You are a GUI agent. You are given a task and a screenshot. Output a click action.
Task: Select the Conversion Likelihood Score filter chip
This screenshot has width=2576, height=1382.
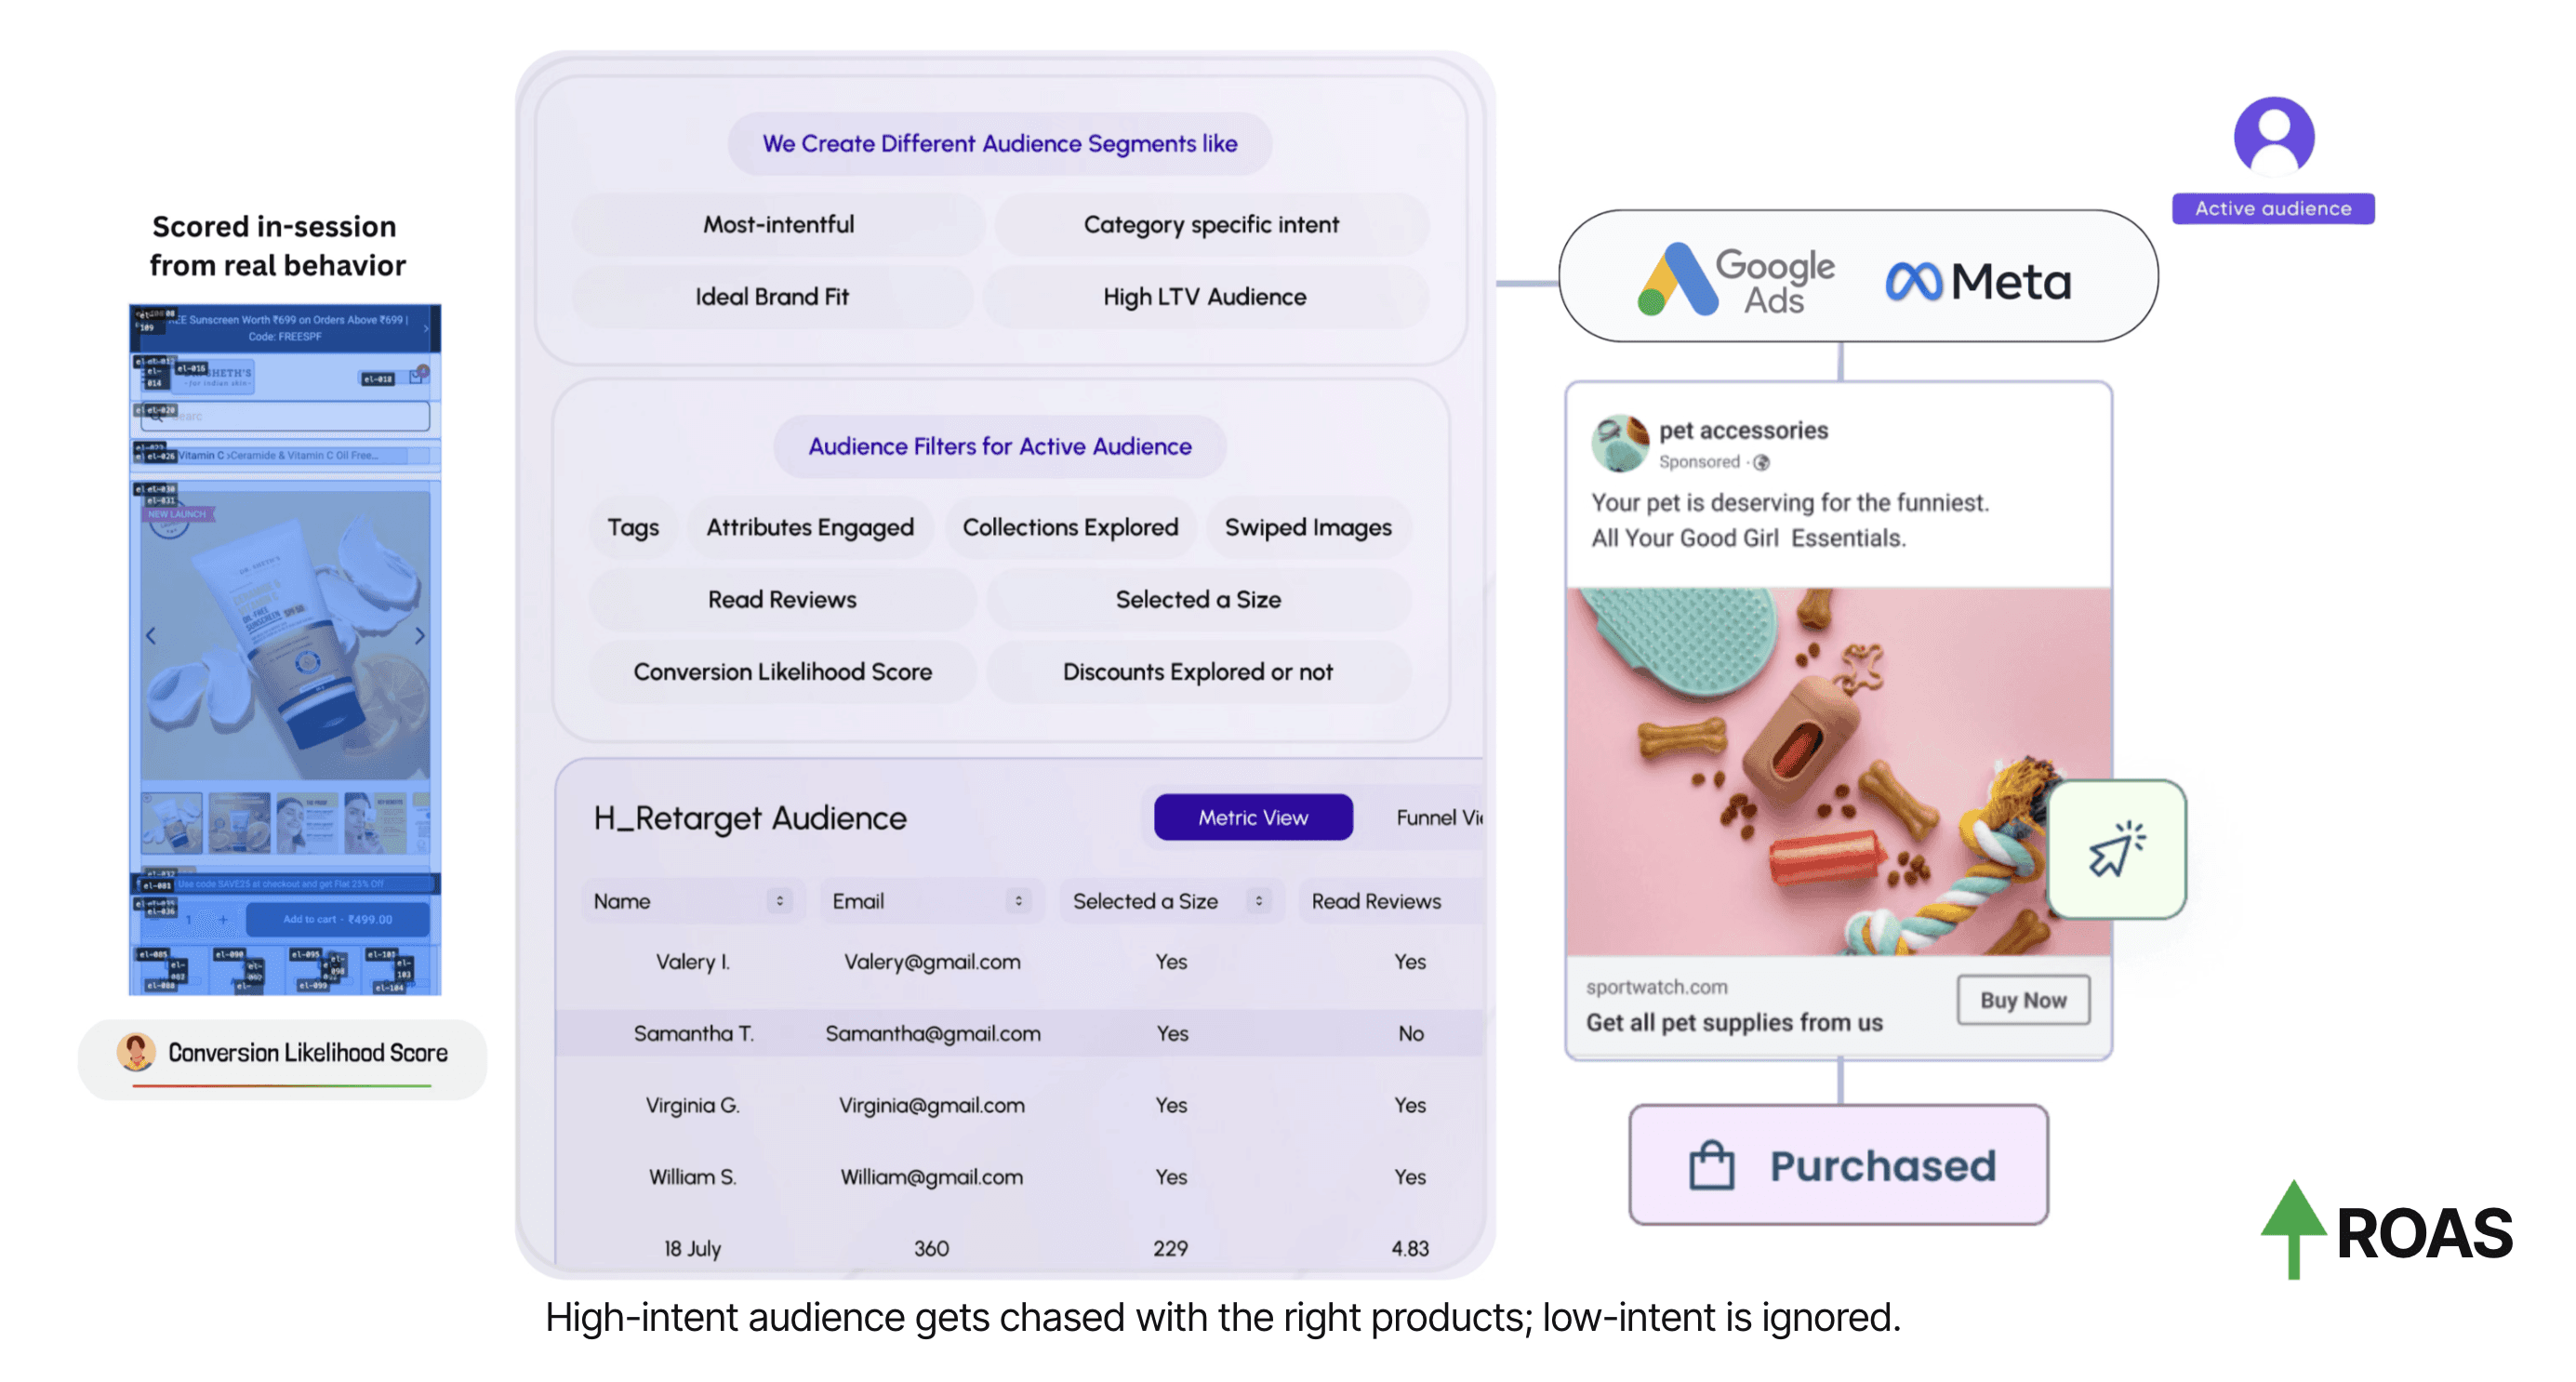tap(781, 672)
